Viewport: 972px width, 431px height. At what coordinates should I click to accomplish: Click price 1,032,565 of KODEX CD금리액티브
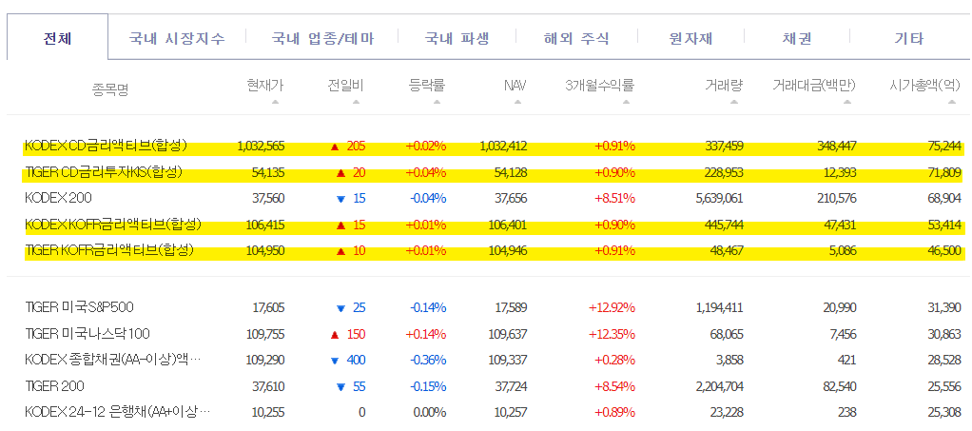261,147
